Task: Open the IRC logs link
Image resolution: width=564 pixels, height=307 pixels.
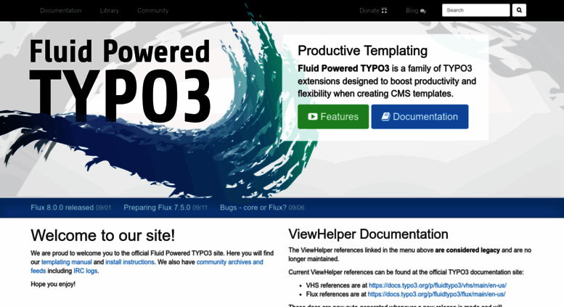Action: click(x=85, y=271)
